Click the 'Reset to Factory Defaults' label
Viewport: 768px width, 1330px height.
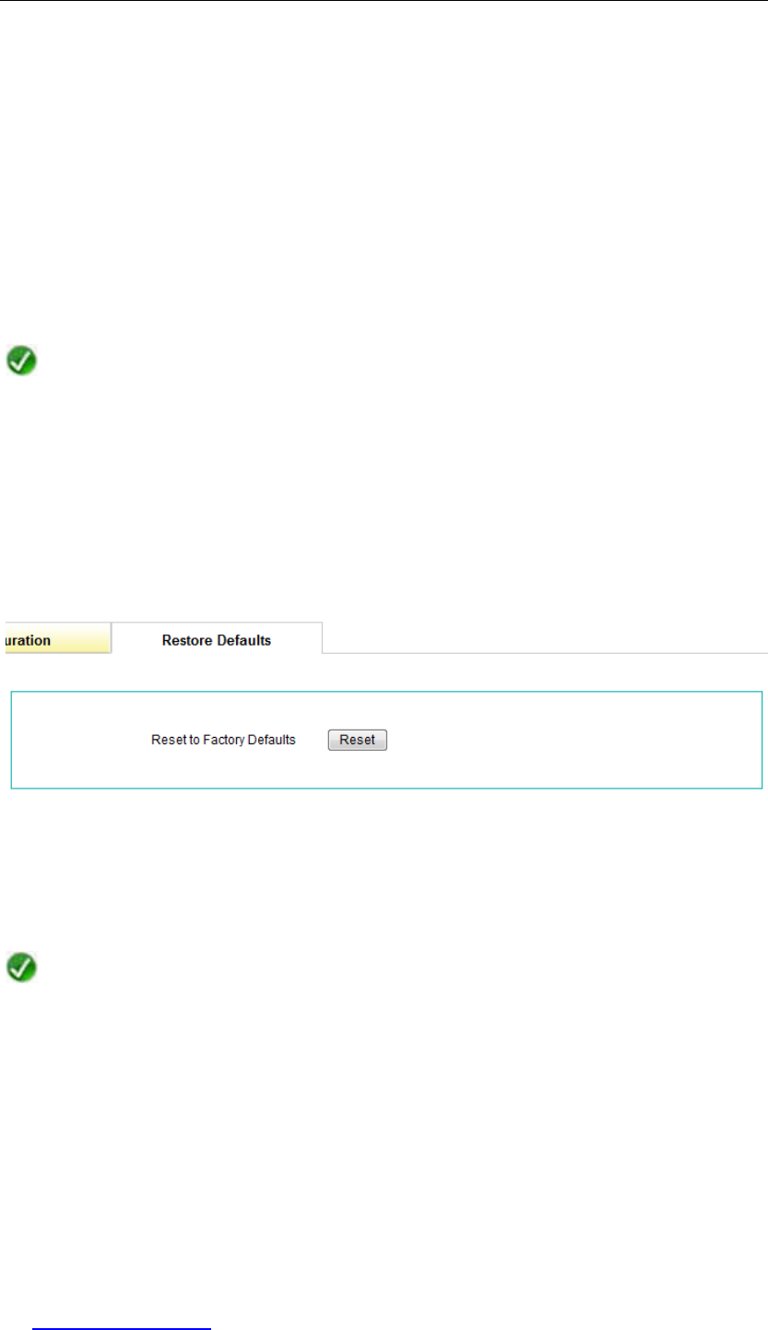coord(223,740)
